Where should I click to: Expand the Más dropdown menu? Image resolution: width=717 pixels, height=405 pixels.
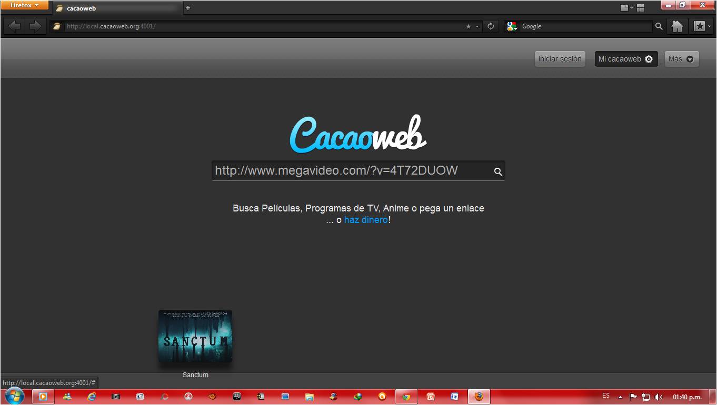coord(682,59)
